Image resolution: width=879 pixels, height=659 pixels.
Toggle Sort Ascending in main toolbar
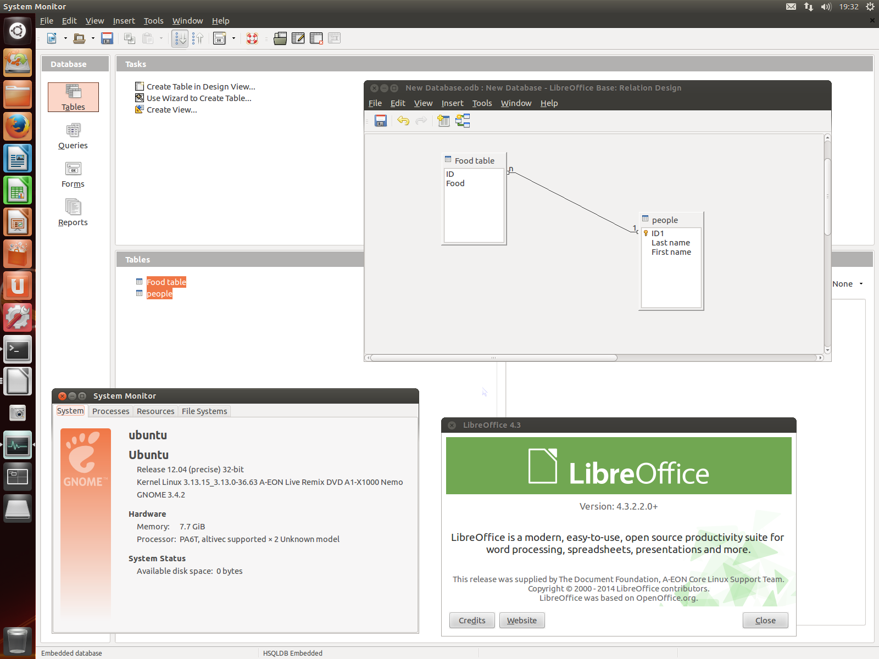180,38
